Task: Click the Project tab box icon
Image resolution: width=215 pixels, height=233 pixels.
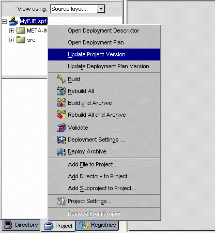Action: pyautogui.click(x=49, y=226)
